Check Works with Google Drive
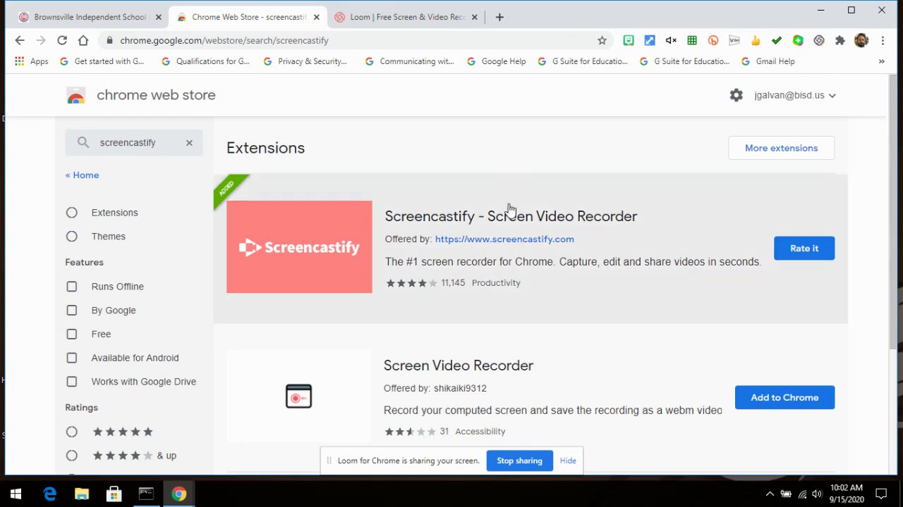Image resolution: width=903 pixels, height=507 pixels. point(72,382)
